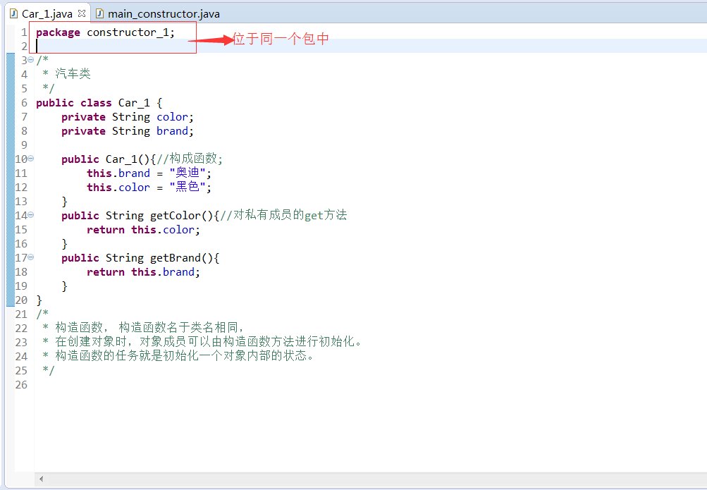Click the Java file icon on main_constructor.java tab
Screen dimensions: 707x490
coord(99,13)
